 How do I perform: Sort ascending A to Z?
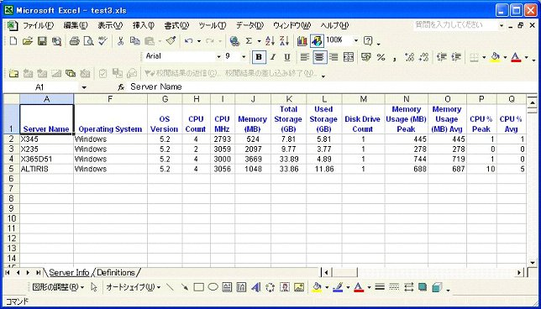pos(270,41)
